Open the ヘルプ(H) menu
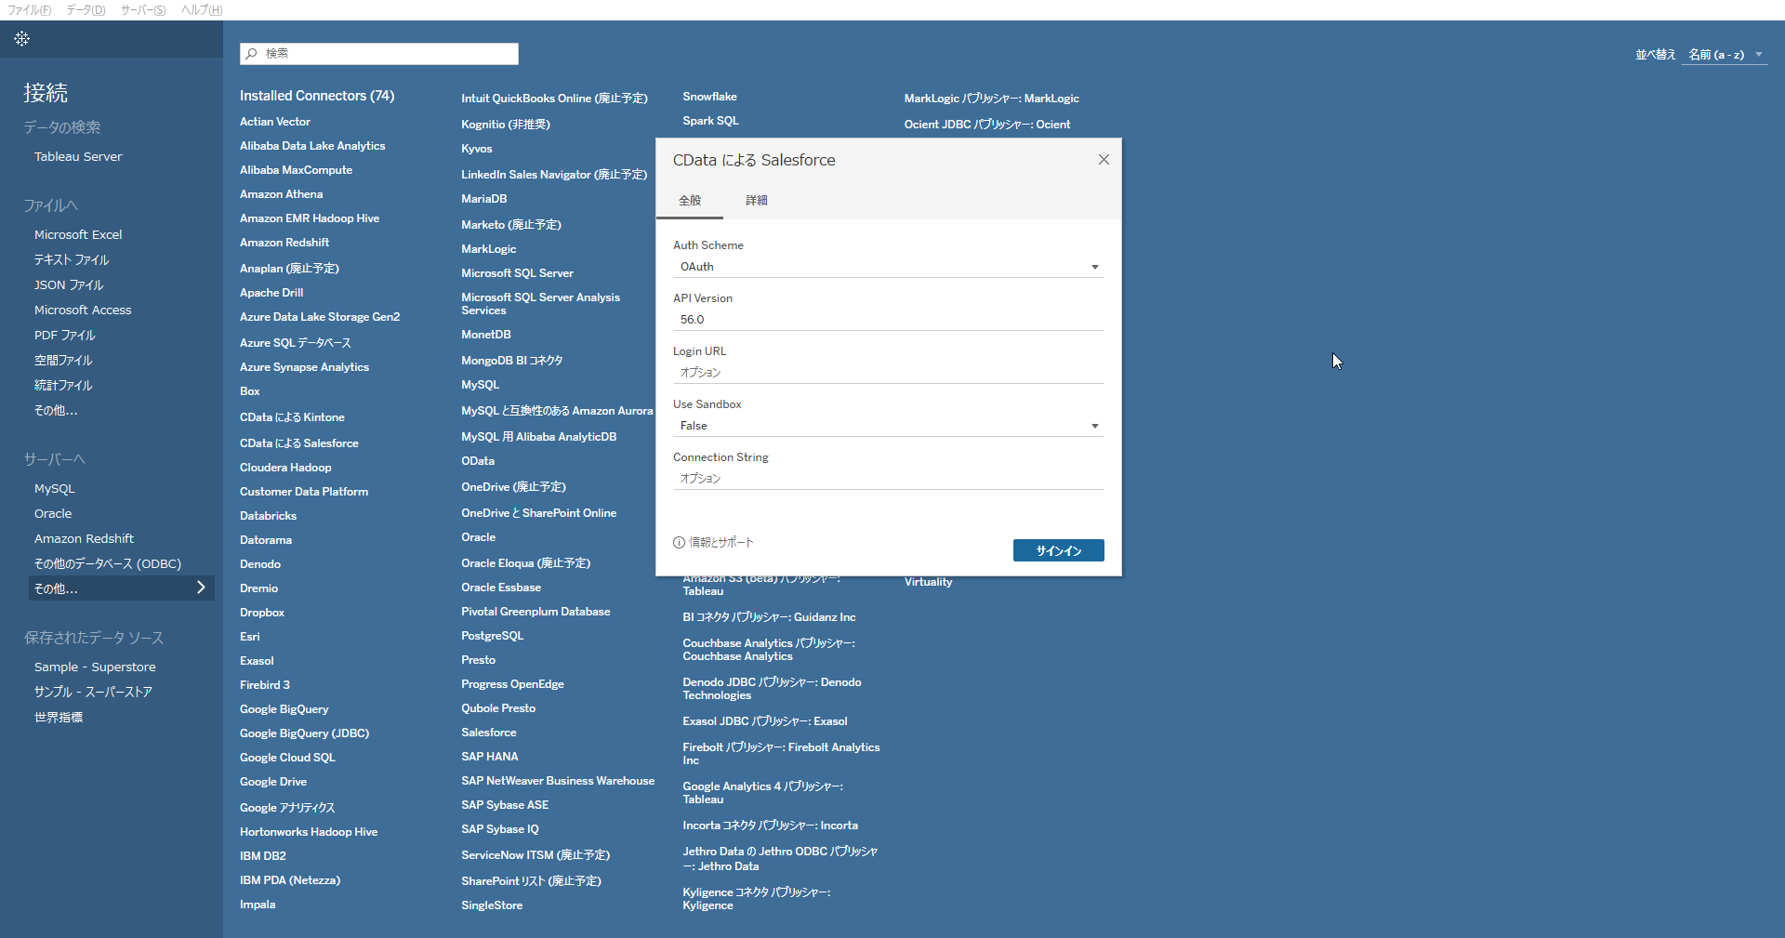This screenshot has width=1785, height=938. pos(202,9)
